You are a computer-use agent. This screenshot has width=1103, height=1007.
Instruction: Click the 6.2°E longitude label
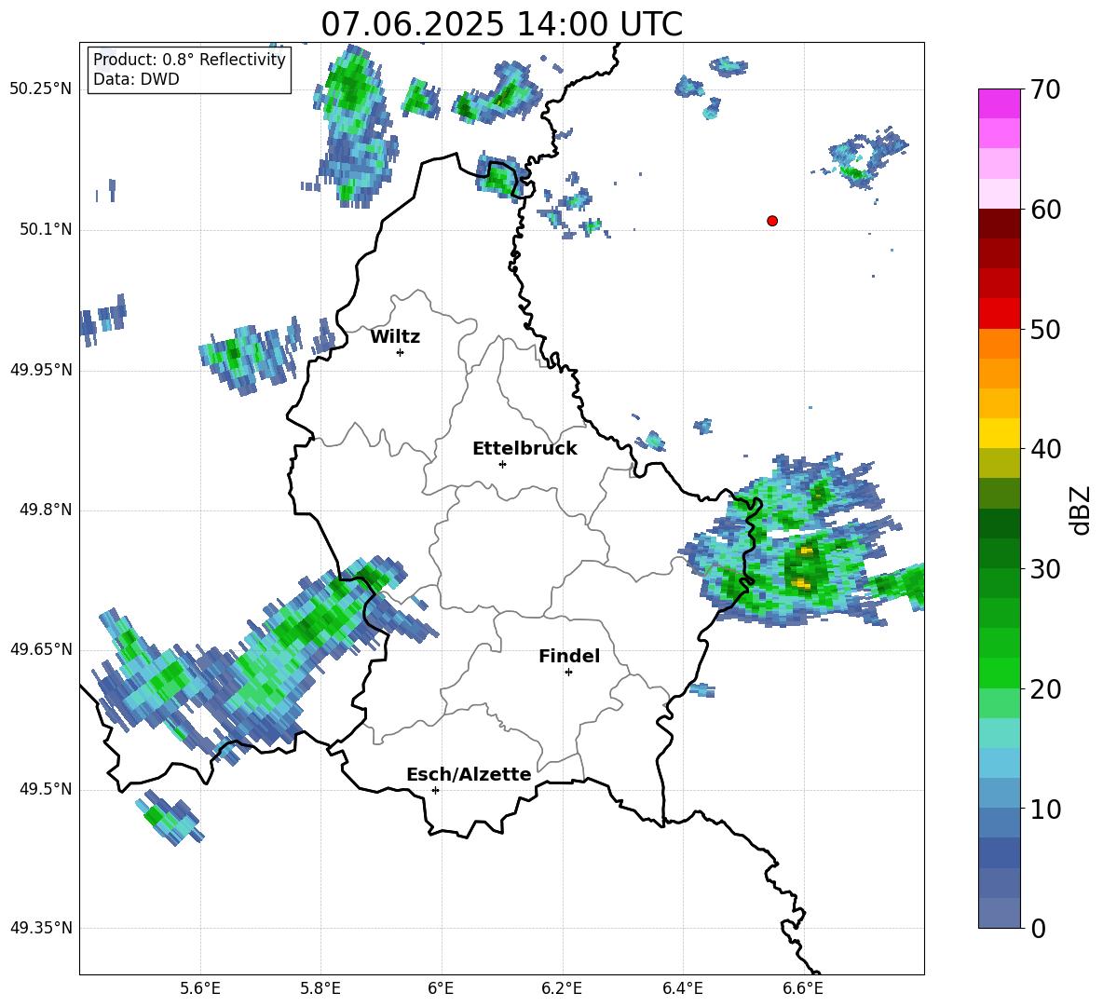pos(562,988)
